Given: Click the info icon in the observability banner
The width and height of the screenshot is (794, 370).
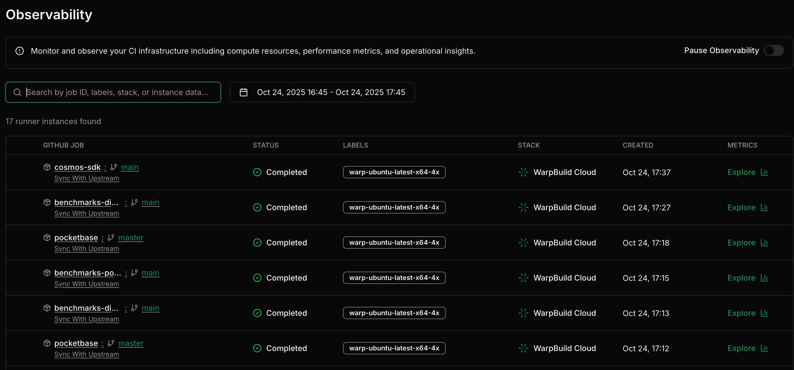Looking at the screenshot, I should pos(19,51).
